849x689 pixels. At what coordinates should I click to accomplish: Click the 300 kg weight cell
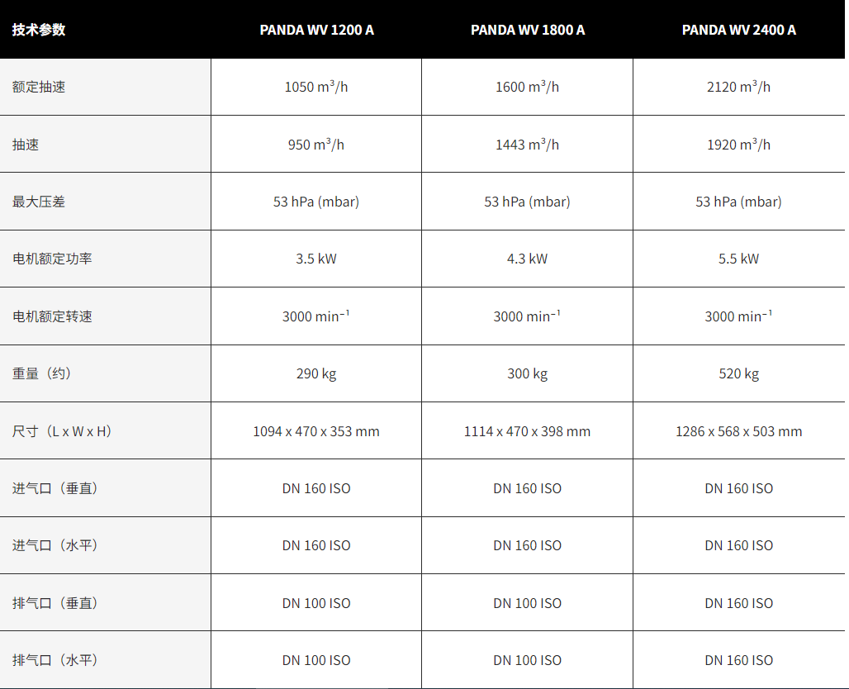point(528,373)
